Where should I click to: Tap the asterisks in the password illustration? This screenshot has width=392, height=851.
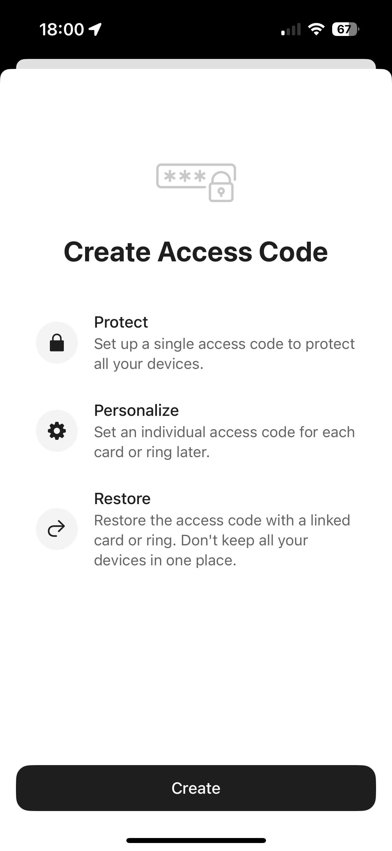point(185,176)
